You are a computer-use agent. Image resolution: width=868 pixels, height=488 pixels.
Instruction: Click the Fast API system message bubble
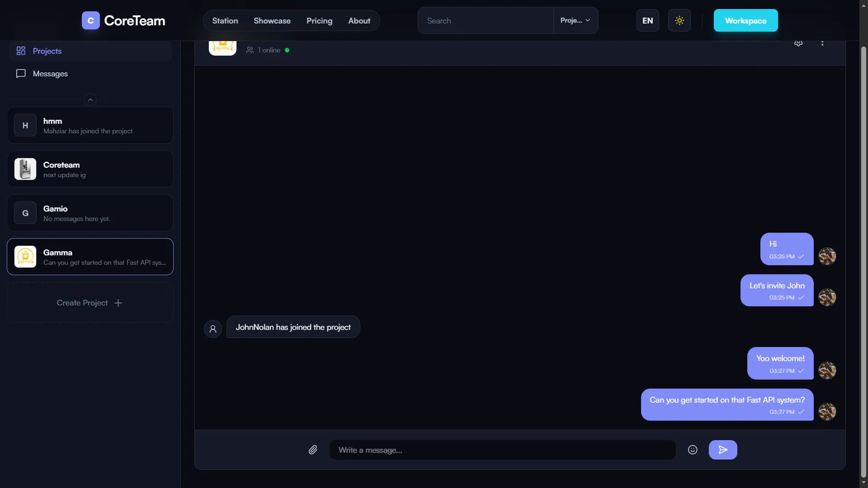click(727, 404)
